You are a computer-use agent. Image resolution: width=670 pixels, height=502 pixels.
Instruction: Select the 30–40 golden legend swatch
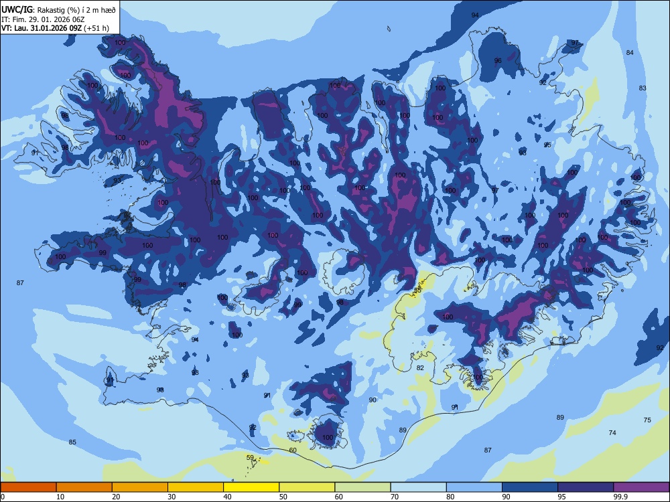(x=196, y=487)
